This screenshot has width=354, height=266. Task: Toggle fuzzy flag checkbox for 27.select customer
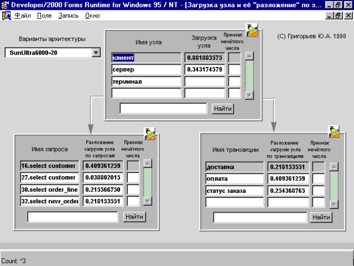pos(133,177)
